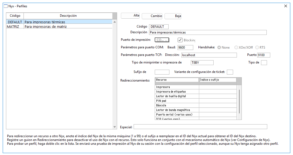The image size is (293, 155).
Task: Click the profile list scroll down arrow
Action: click(x=115, y=127)
